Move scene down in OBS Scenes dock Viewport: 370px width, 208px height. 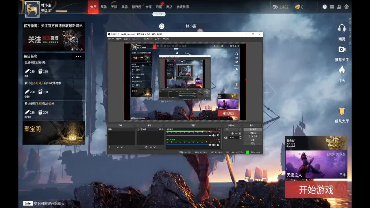pos(122,147)
